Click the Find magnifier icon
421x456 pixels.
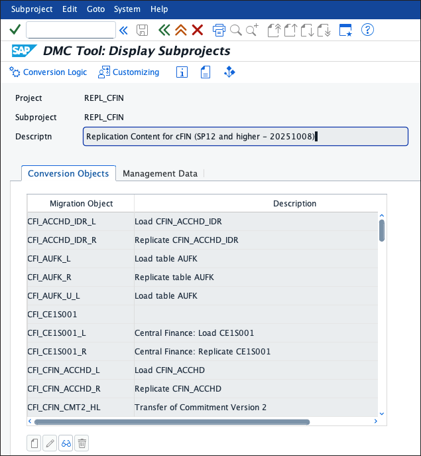point(236,31)
